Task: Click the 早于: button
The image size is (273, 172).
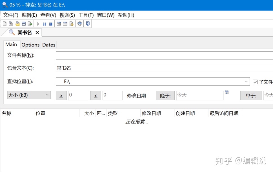Action: [251, 96]
